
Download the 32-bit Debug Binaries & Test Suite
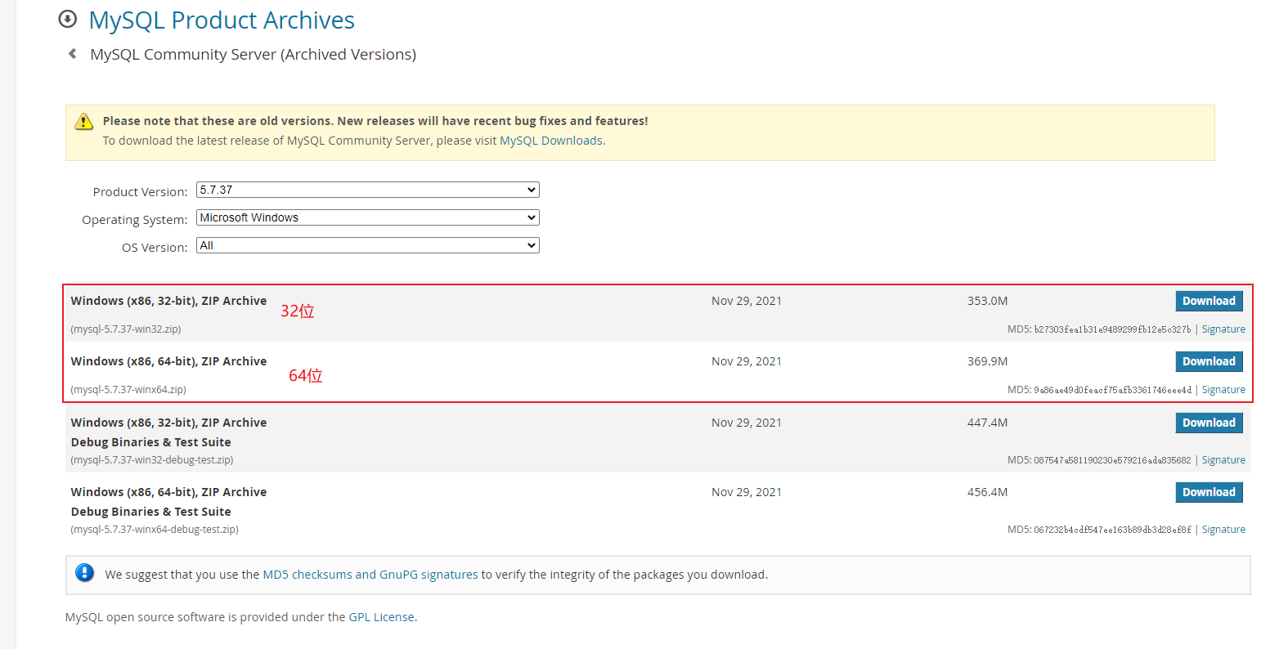(1209, 423)
